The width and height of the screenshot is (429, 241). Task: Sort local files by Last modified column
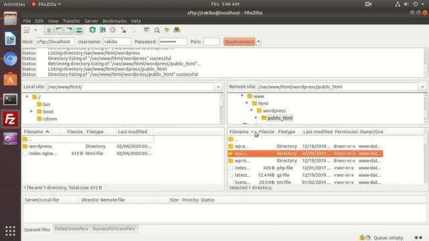[x=134, y=132]
